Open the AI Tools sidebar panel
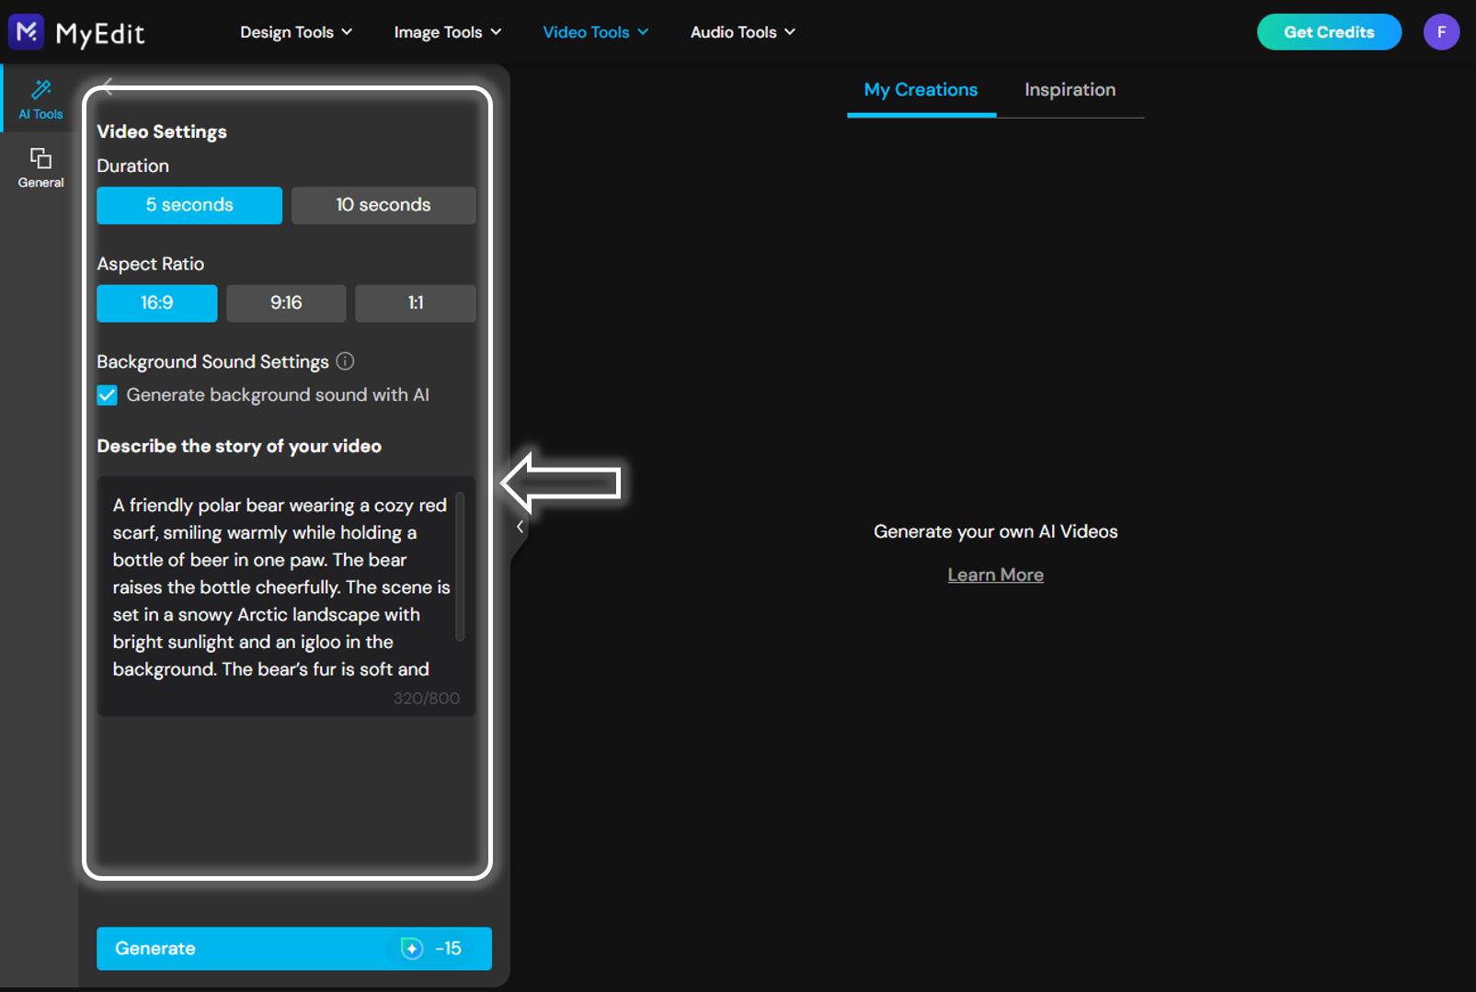 40,99
